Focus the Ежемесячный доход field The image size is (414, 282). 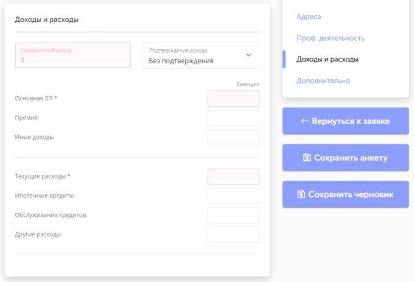click(x=73, y=55)
